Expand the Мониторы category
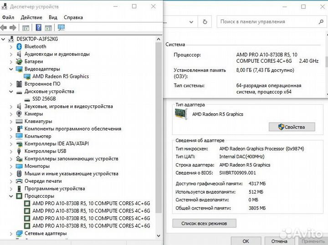 [x=10, y=166]
